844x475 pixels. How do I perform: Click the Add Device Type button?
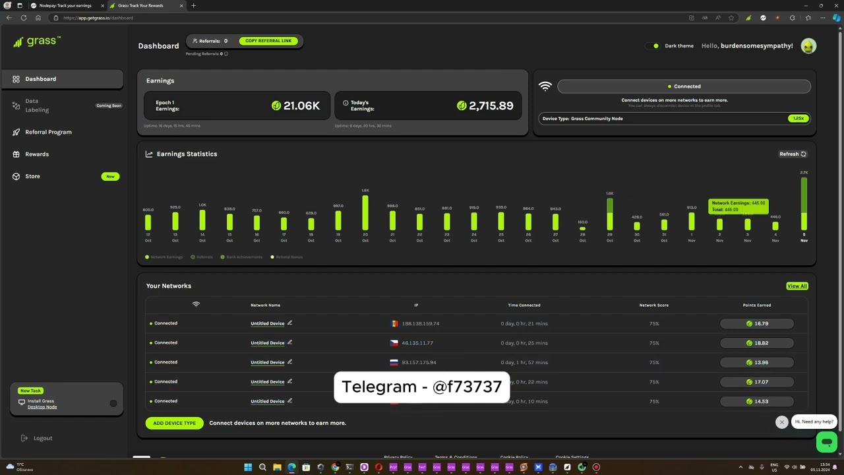pos(174,423)
